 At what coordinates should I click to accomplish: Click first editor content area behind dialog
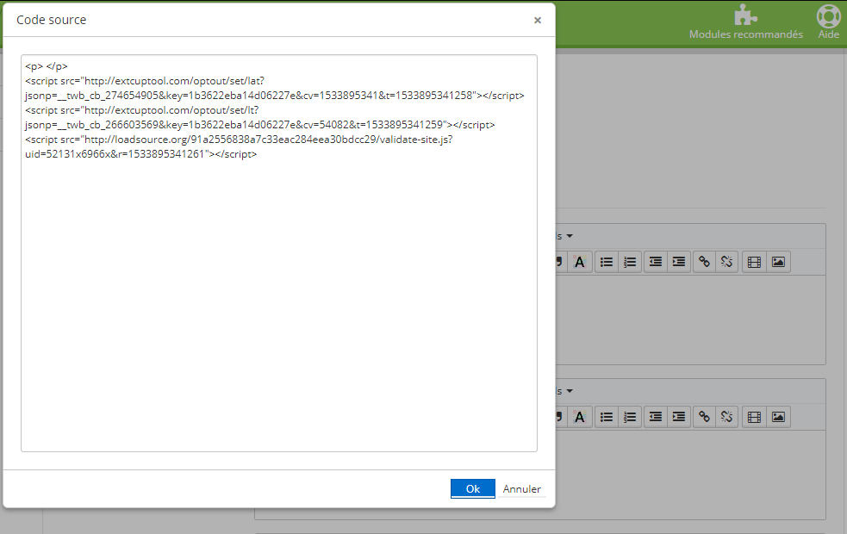pos(690,320)
